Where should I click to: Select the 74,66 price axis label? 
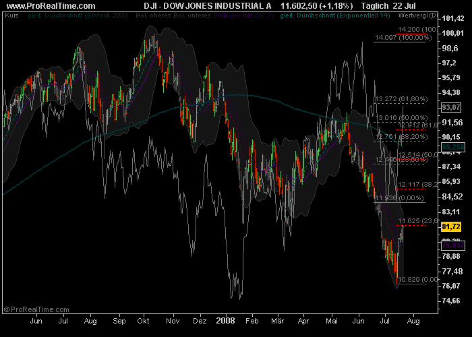(450, 301)
